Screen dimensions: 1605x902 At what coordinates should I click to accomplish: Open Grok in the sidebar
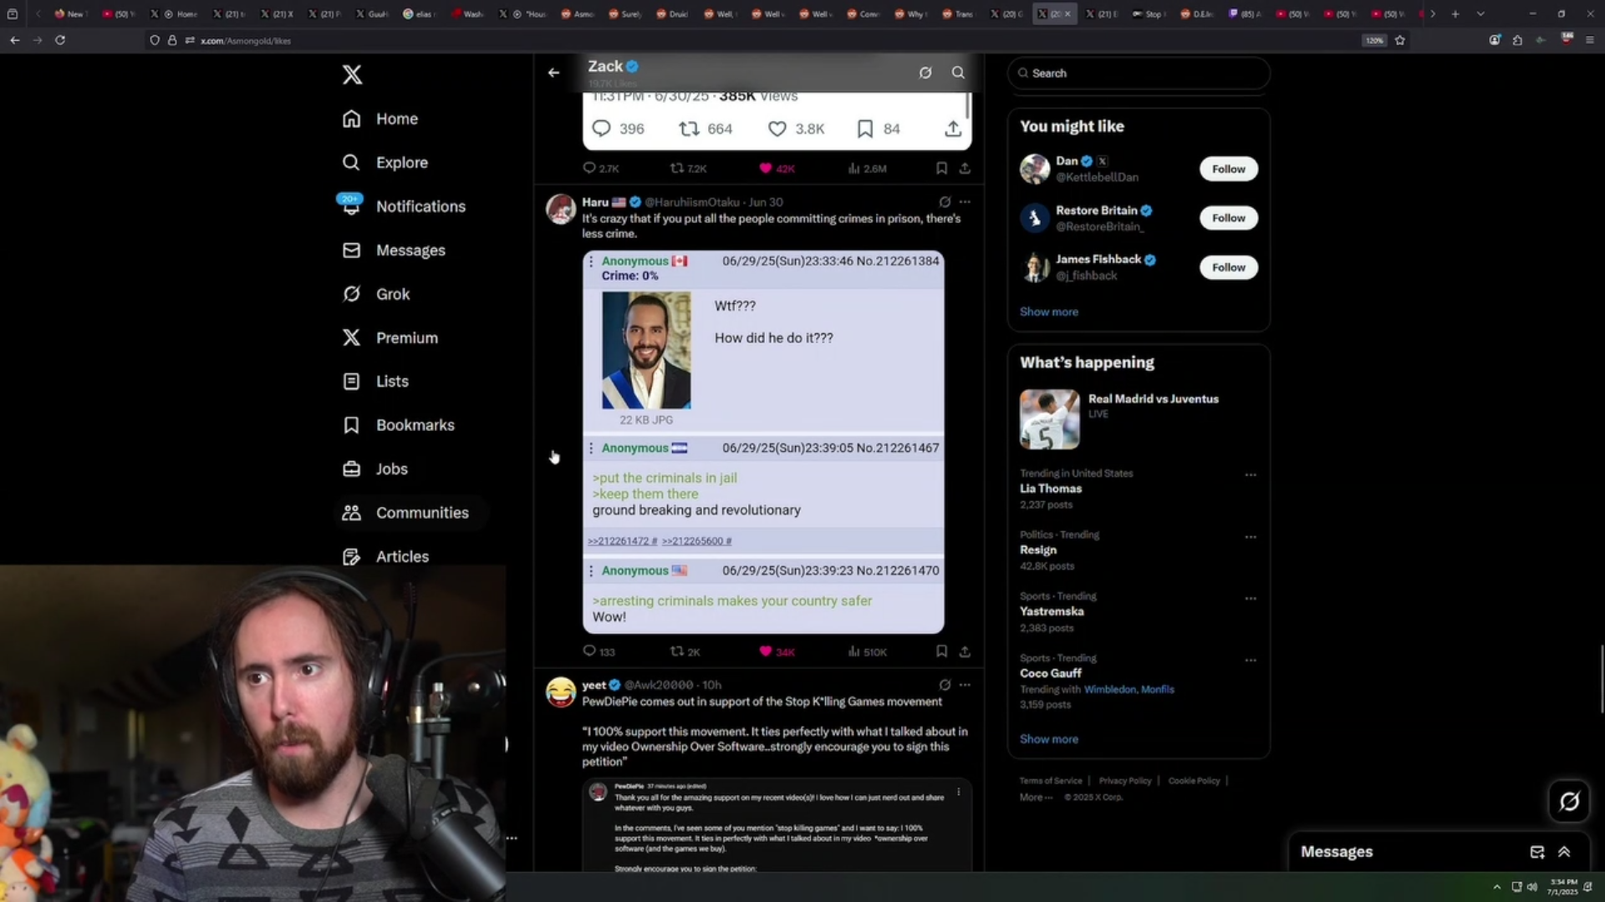[x=376, y=294]
